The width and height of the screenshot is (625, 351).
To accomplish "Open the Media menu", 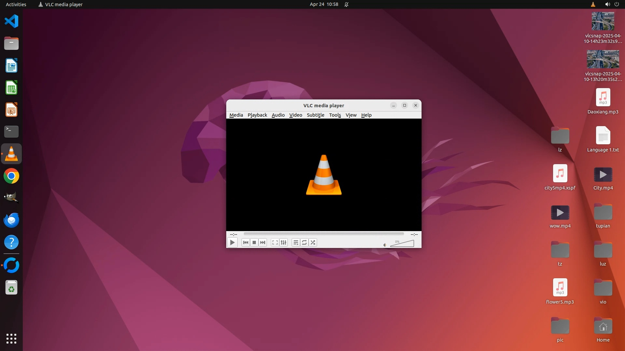I will 236,115.
